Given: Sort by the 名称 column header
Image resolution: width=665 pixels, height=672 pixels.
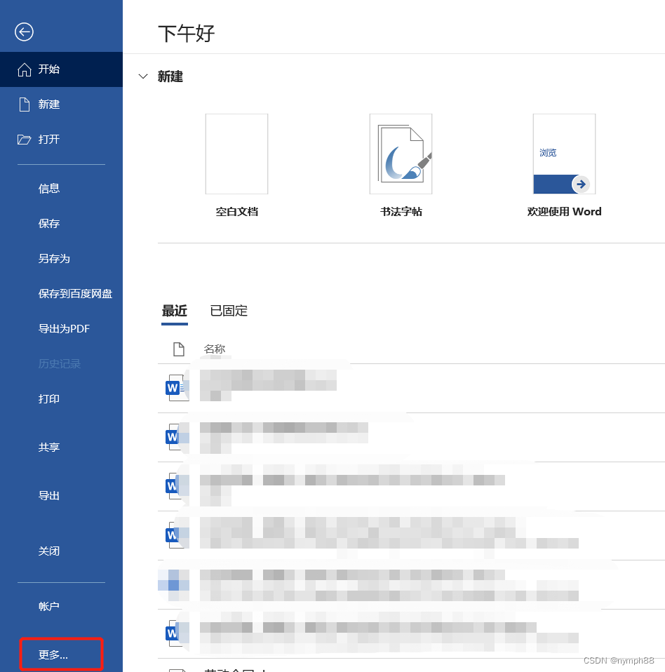Looking at the screenshot, I should coord(215,349).
